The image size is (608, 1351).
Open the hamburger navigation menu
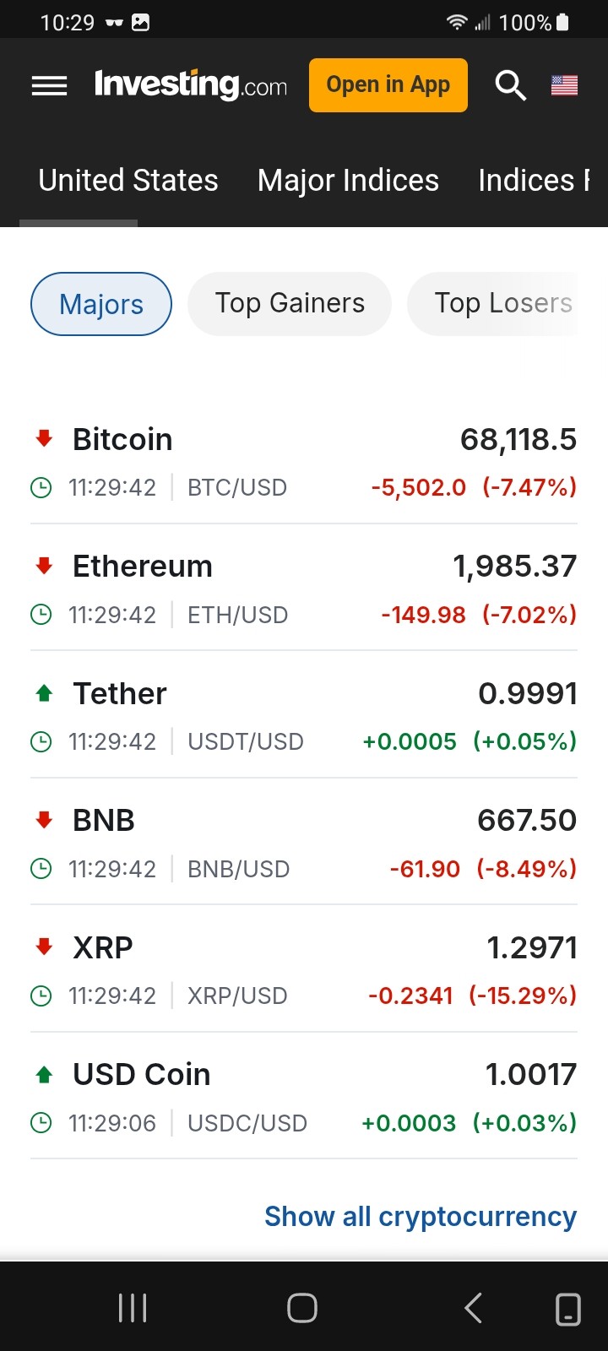(x=49, y=85)
